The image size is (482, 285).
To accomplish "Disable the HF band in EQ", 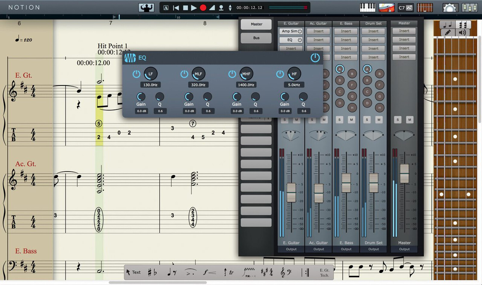I will (x=280, y=74).
